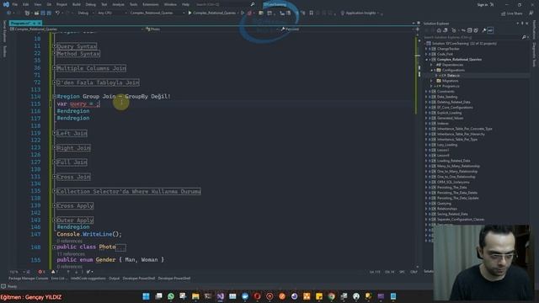
Task: Expand the Query Syntax region
Action: 54,46
